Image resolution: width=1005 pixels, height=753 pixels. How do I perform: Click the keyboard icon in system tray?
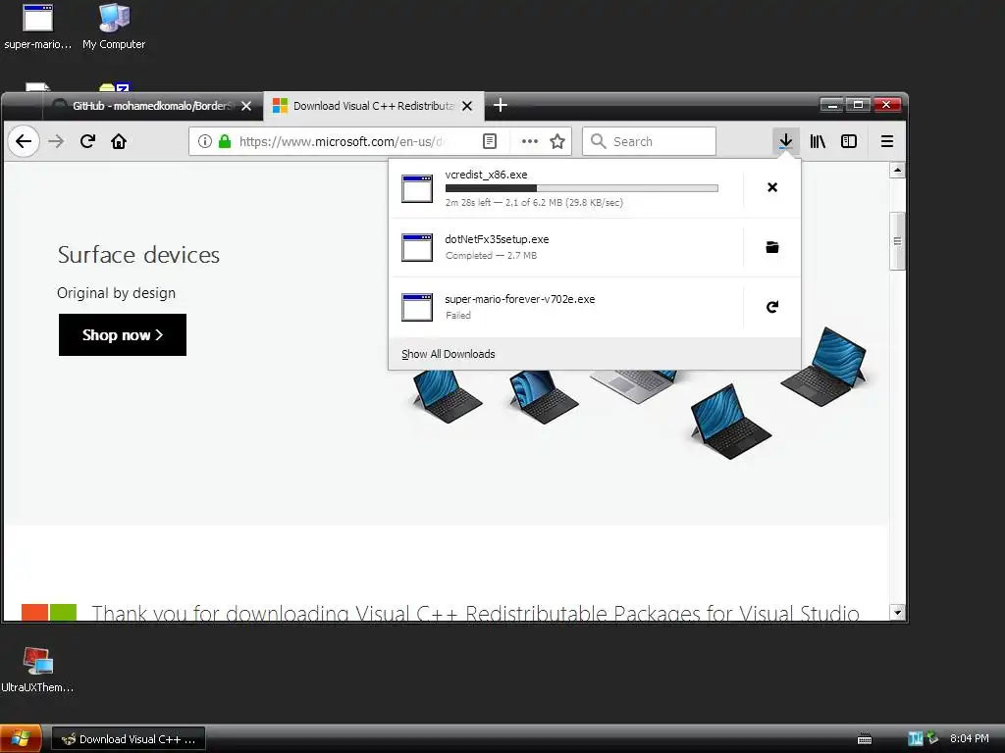click(865, 739)
